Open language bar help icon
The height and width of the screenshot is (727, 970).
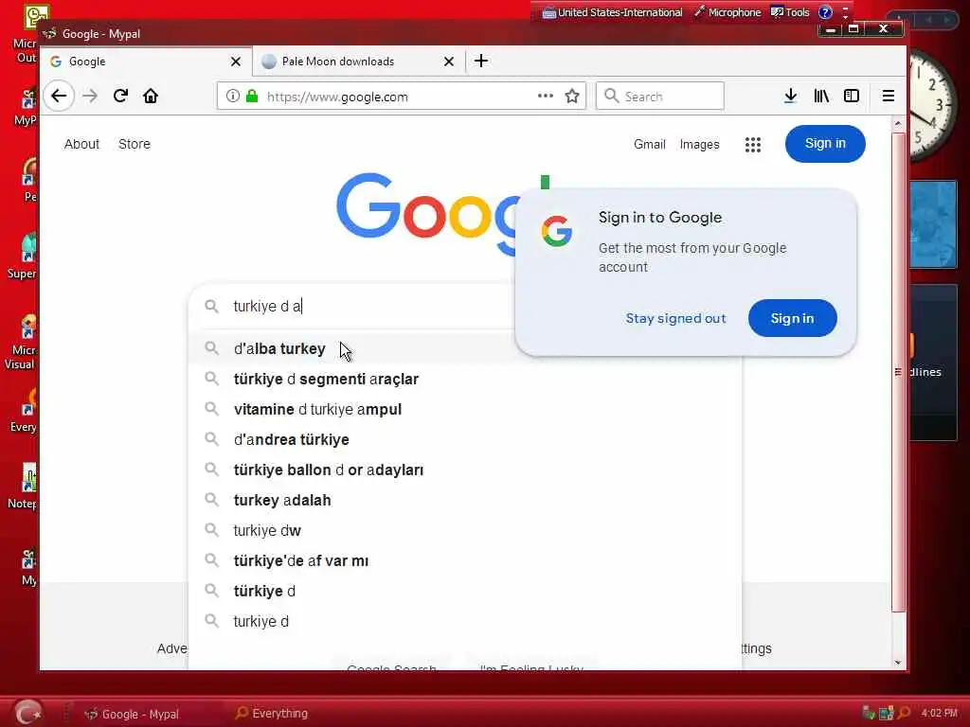click(825, 11)
